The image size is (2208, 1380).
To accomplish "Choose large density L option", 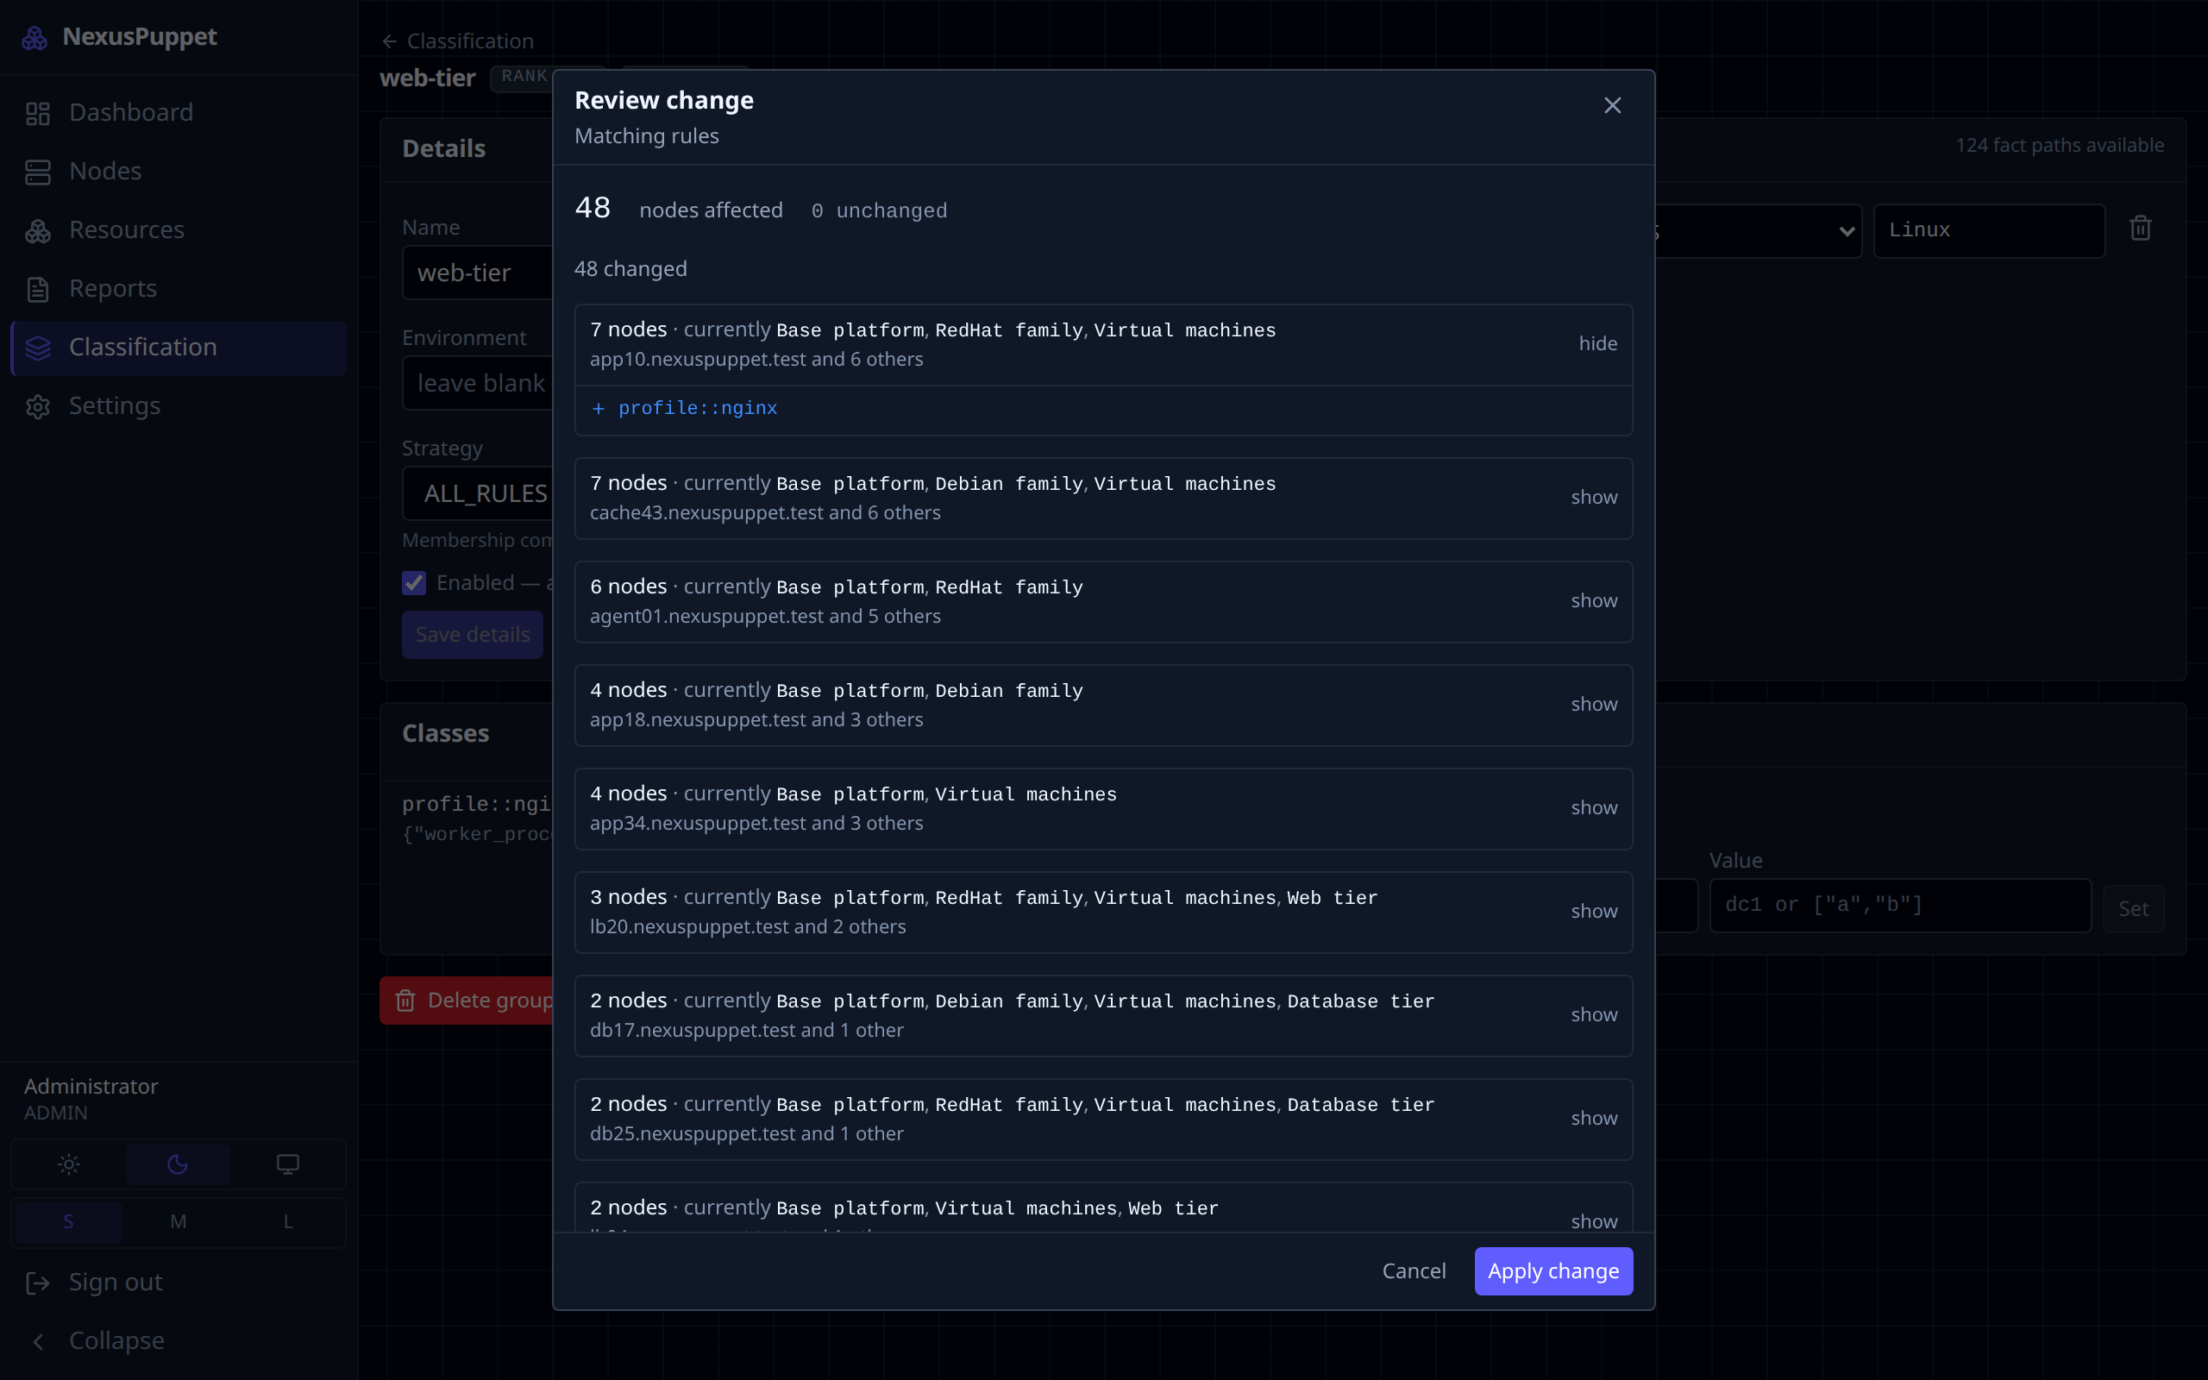I will 287,1221.
